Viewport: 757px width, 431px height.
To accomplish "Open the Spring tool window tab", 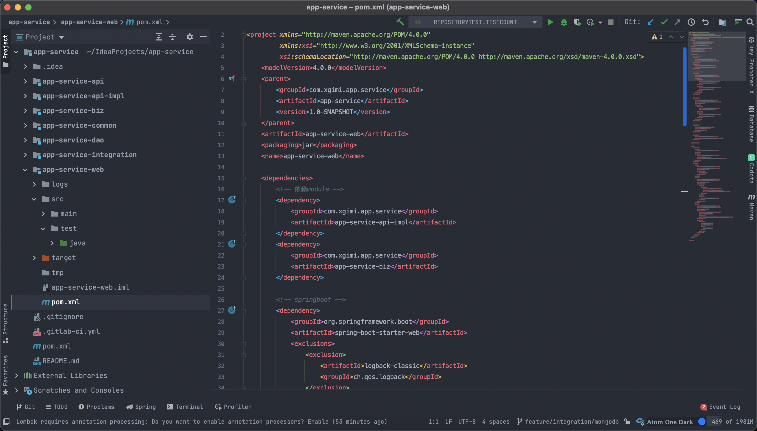I will point(141,407).
